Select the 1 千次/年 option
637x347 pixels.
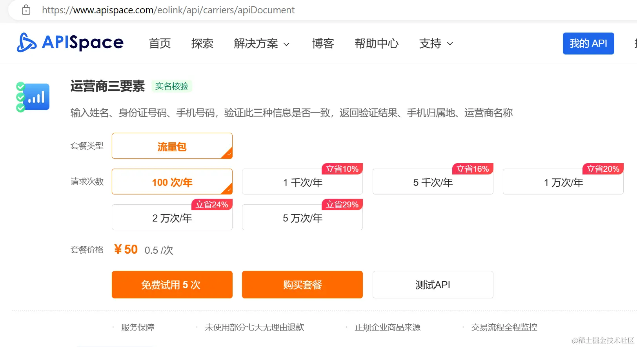coord(302,182)
